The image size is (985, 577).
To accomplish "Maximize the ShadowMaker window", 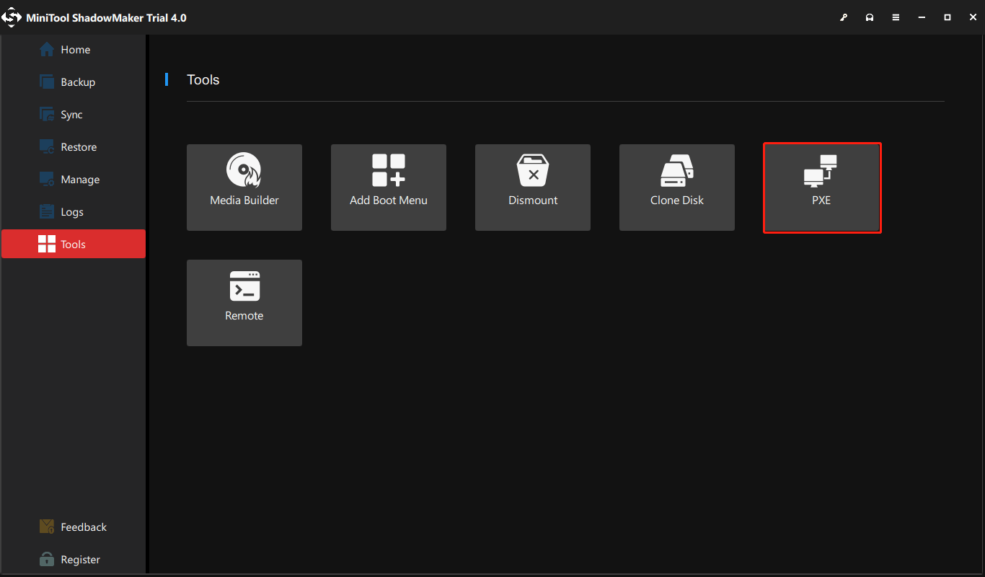I will coord(948,17).
